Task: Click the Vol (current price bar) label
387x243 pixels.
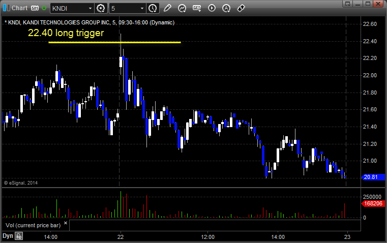Action: (33, 225)
